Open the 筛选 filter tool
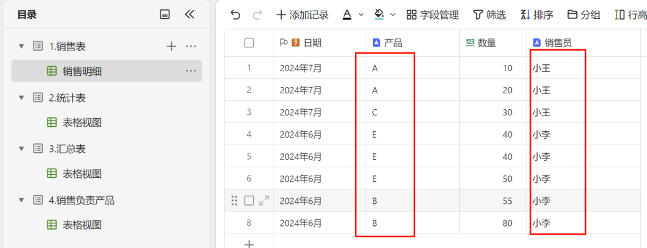 (x=490, y=15)
